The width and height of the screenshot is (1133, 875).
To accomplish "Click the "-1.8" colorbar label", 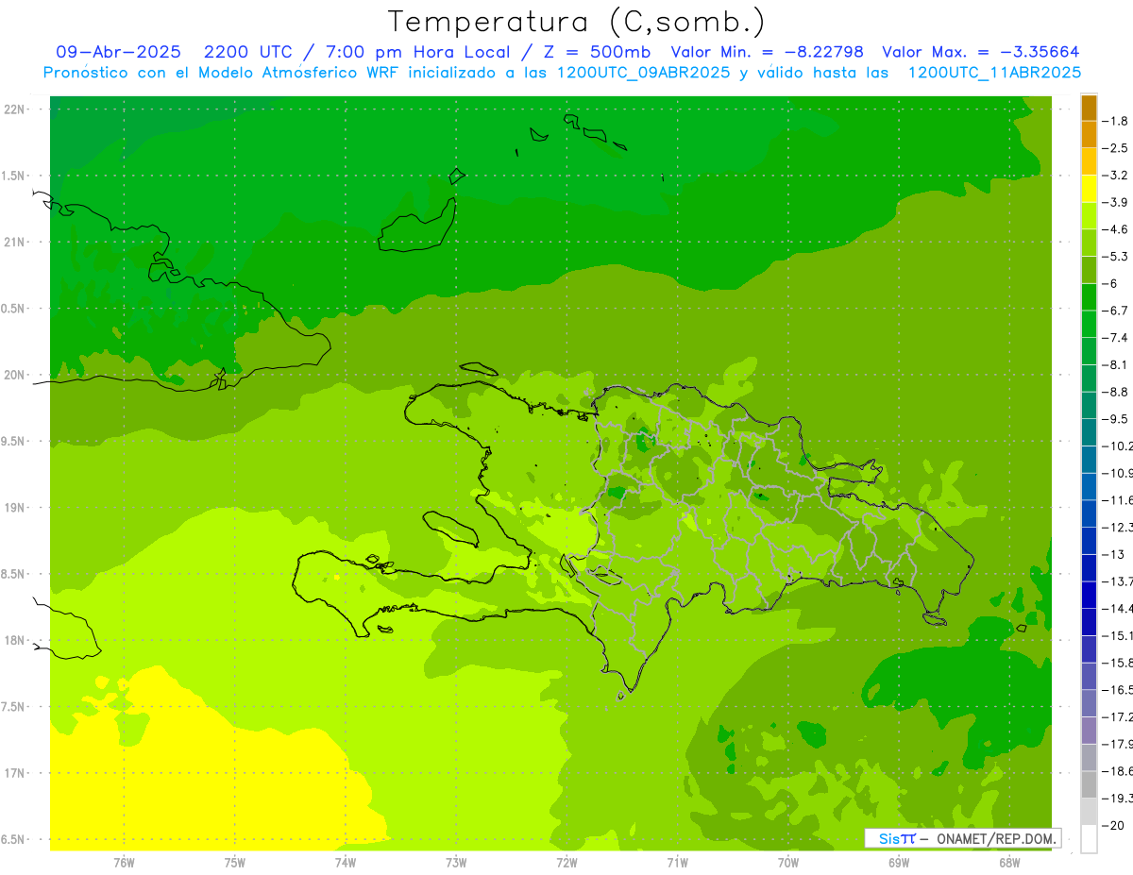I will point(1115,121).
